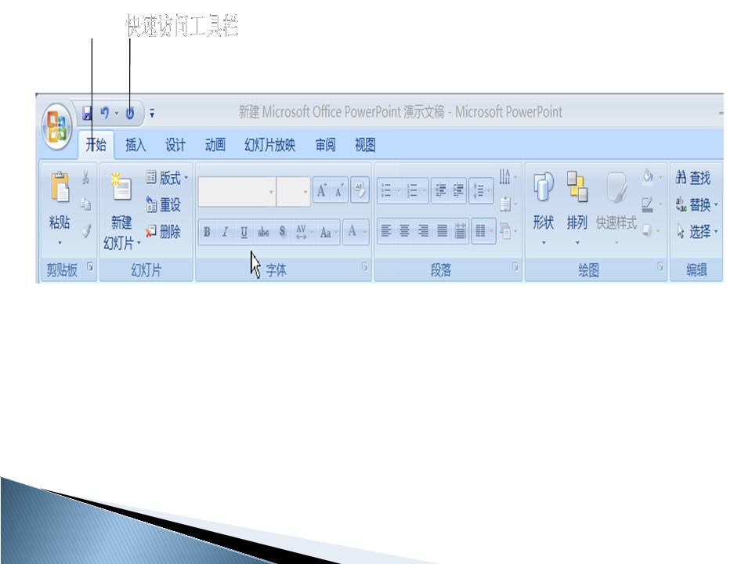Open Change Case Aa menu
This screenshot has width=752, height=564.
[328, 232]
